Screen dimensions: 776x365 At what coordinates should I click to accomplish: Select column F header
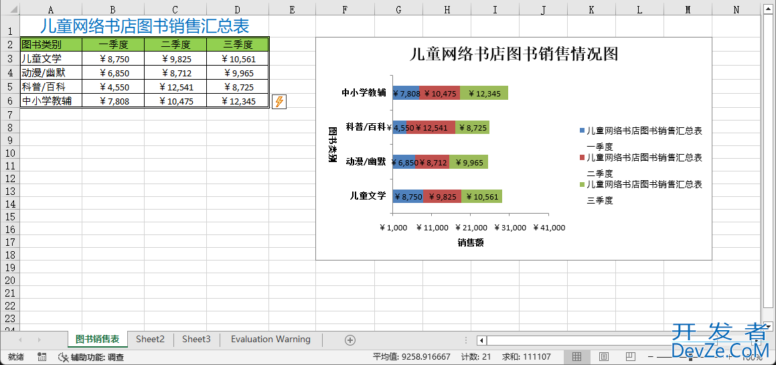point(344,9)
